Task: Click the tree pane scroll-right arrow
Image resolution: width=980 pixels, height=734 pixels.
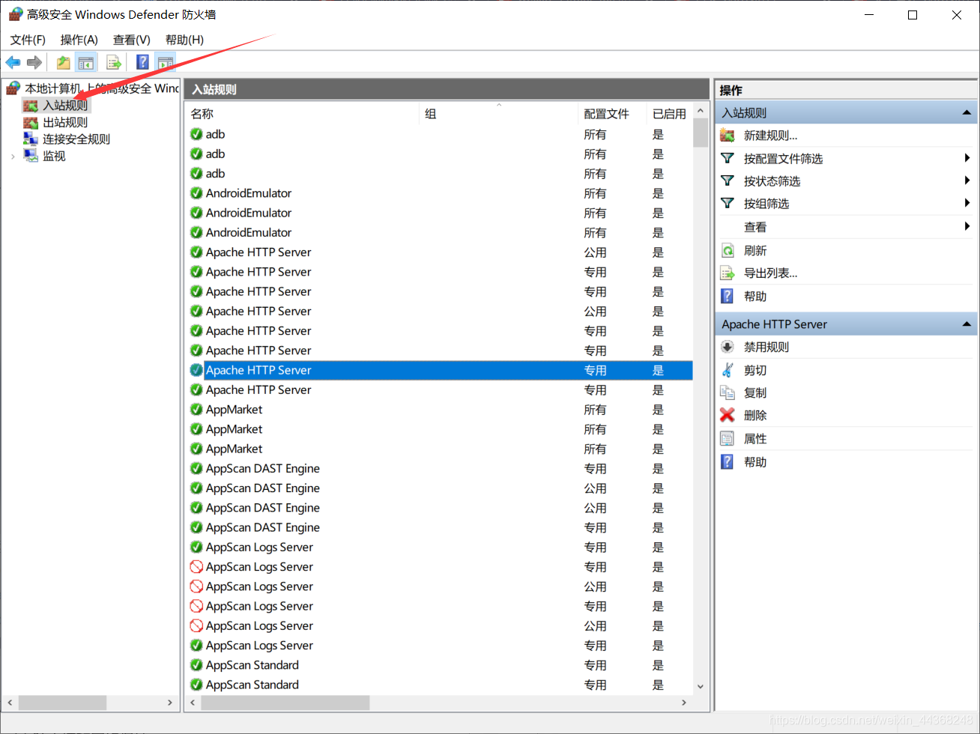Action: click(x=170, y=703)
